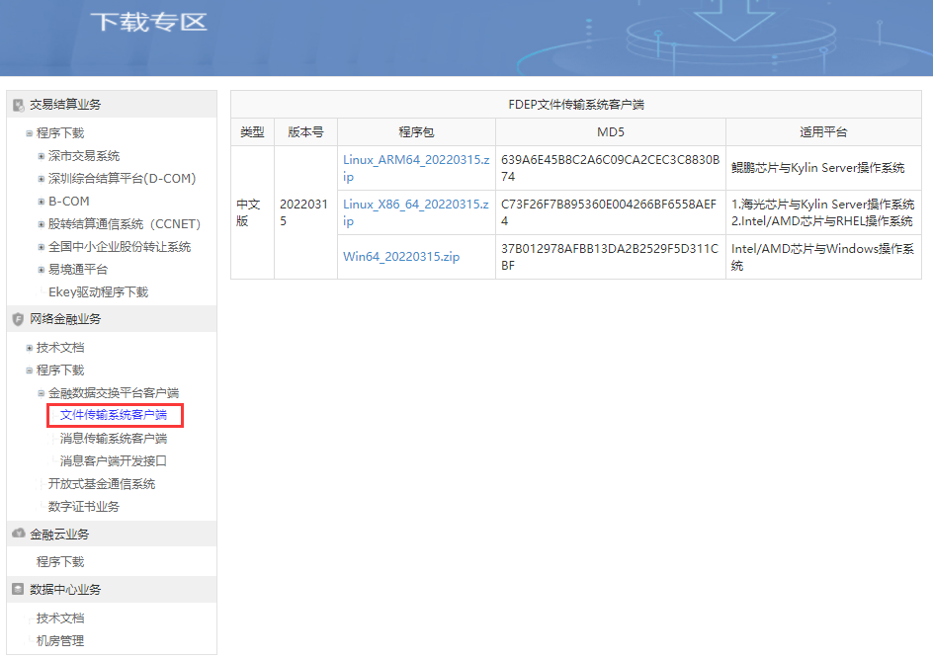Click the 深市交易系统 label

[84, 156]
